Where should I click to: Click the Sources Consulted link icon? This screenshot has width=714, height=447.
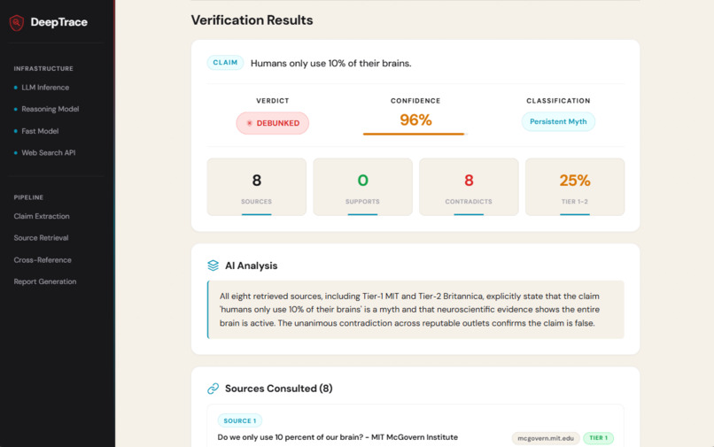point(213,389)
